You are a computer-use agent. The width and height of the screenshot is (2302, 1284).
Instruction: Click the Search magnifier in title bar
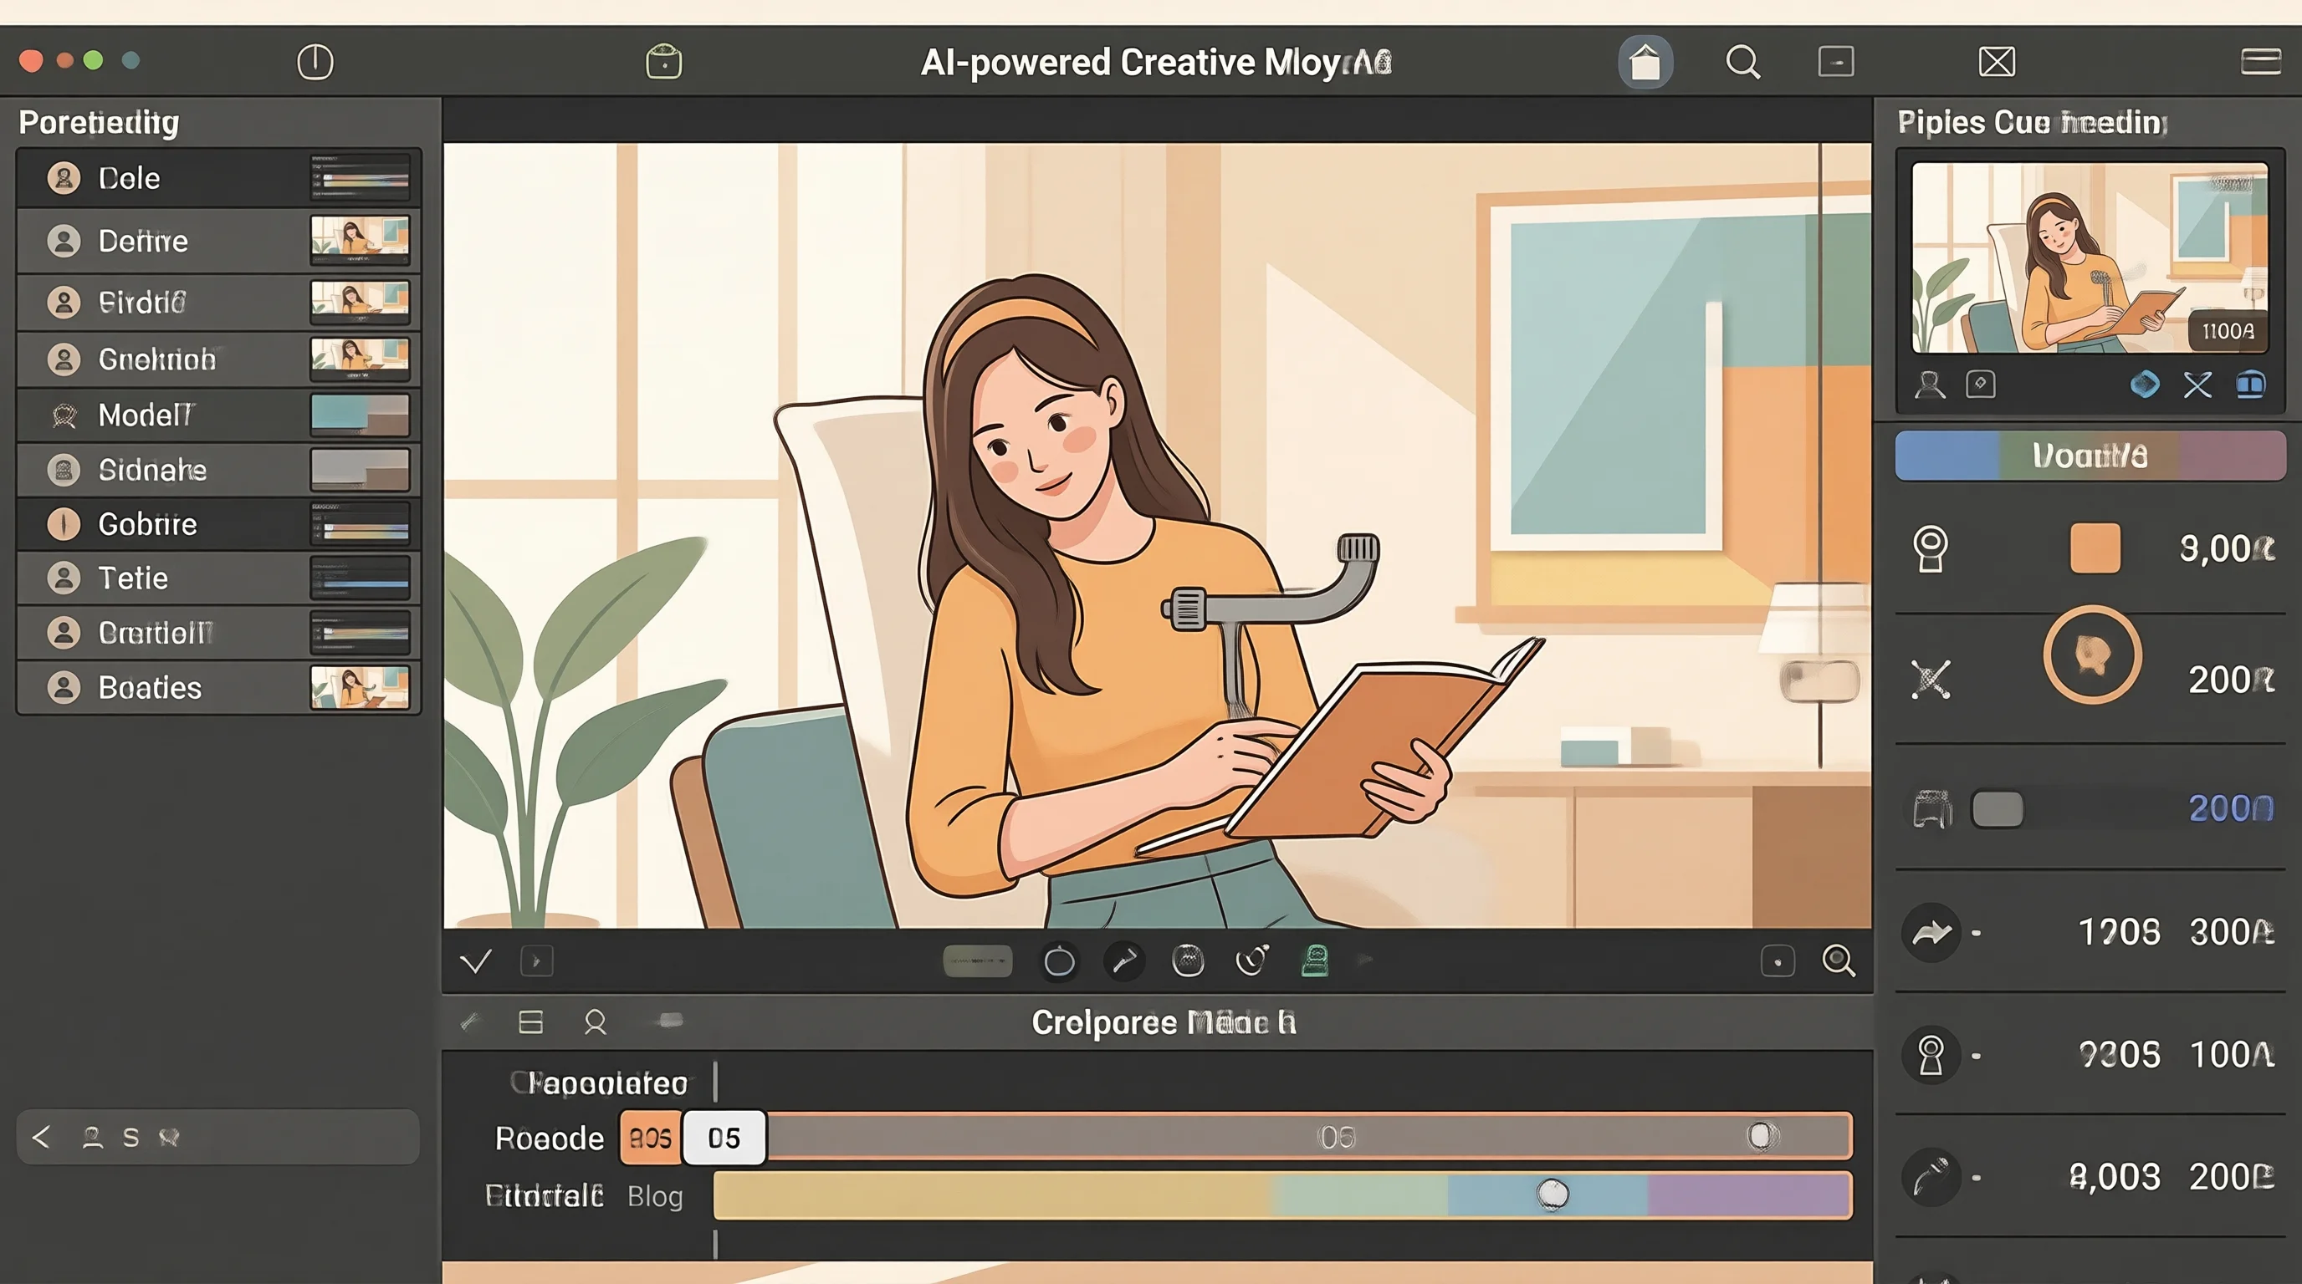1742,62
